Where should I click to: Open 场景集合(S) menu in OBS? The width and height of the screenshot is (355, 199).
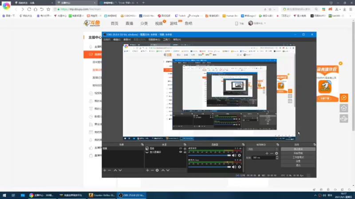coord(154,39)
